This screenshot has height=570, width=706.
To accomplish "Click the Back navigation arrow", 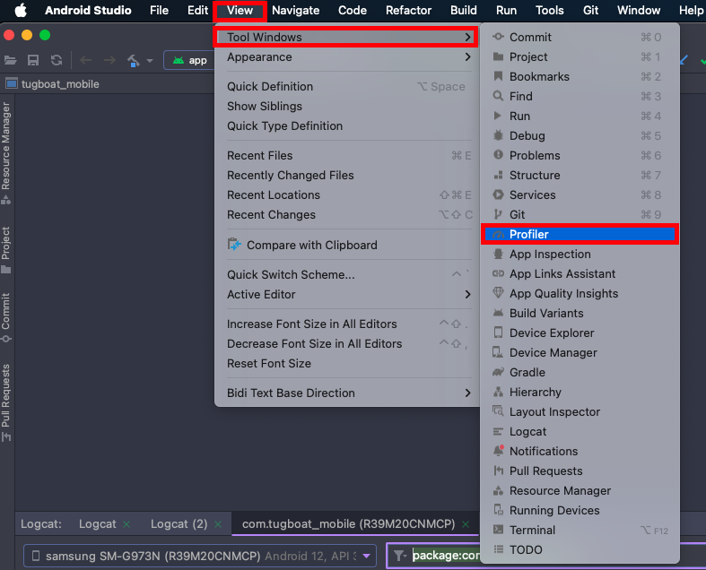I will click(x=85, y=60).
